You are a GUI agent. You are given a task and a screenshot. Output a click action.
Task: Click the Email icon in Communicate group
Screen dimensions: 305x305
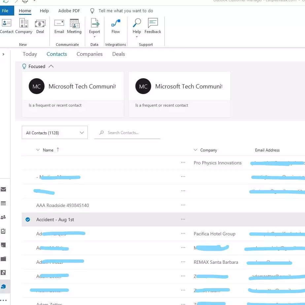click(x=59, y=26)
